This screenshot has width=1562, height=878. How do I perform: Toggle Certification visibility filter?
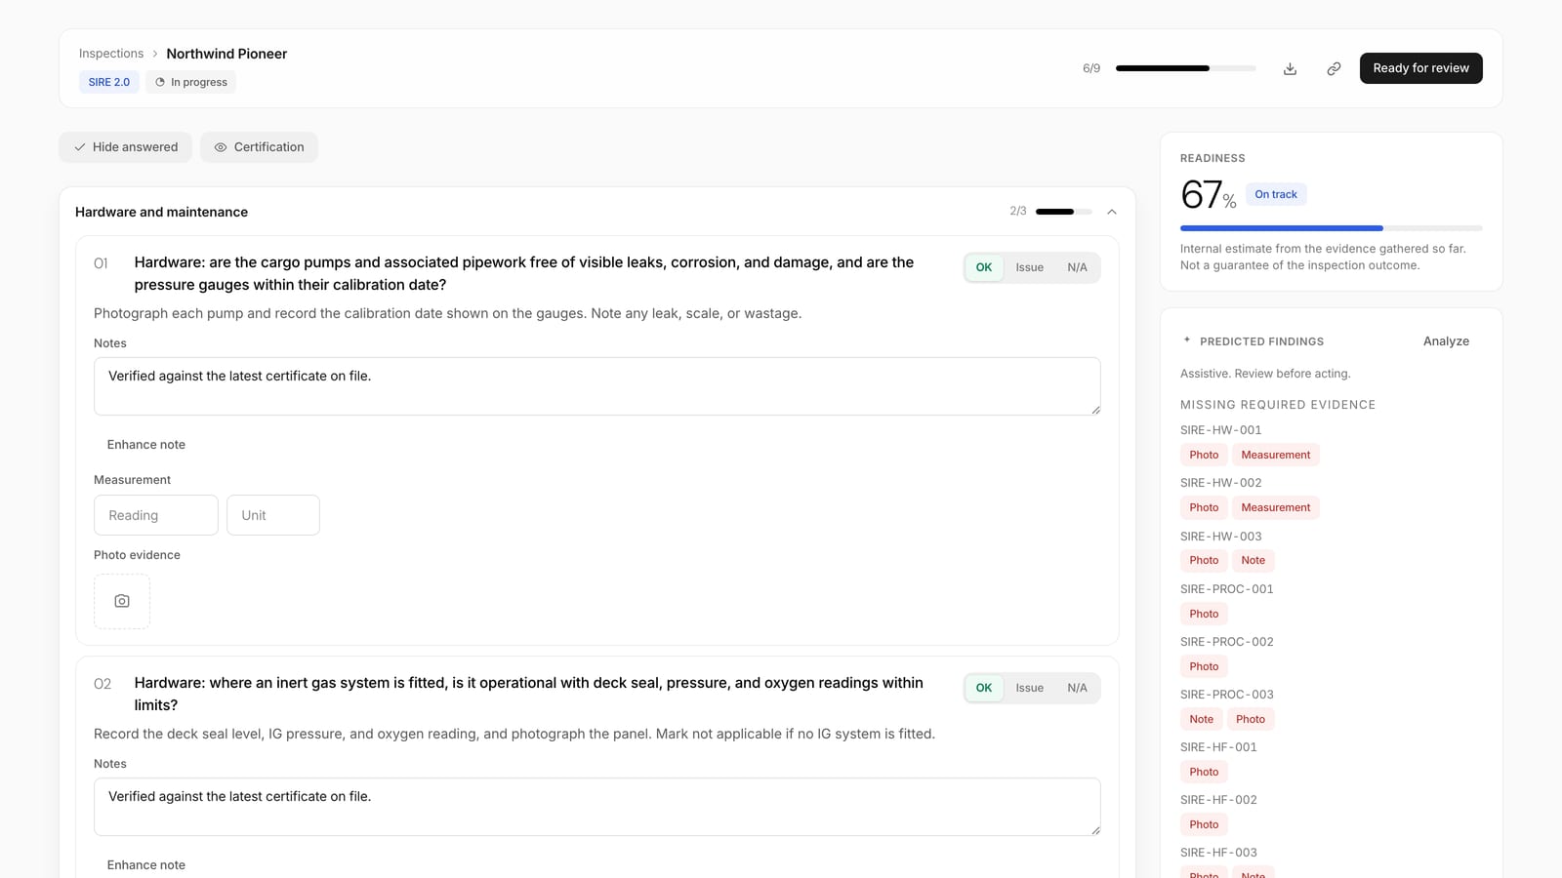(259, 147)
